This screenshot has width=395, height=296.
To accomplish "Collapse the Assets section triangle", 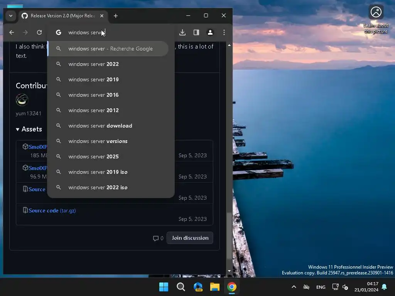I will click(17, 129).
